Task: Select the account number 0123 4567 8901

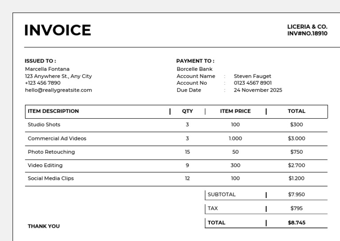Action: pos(253,83)
